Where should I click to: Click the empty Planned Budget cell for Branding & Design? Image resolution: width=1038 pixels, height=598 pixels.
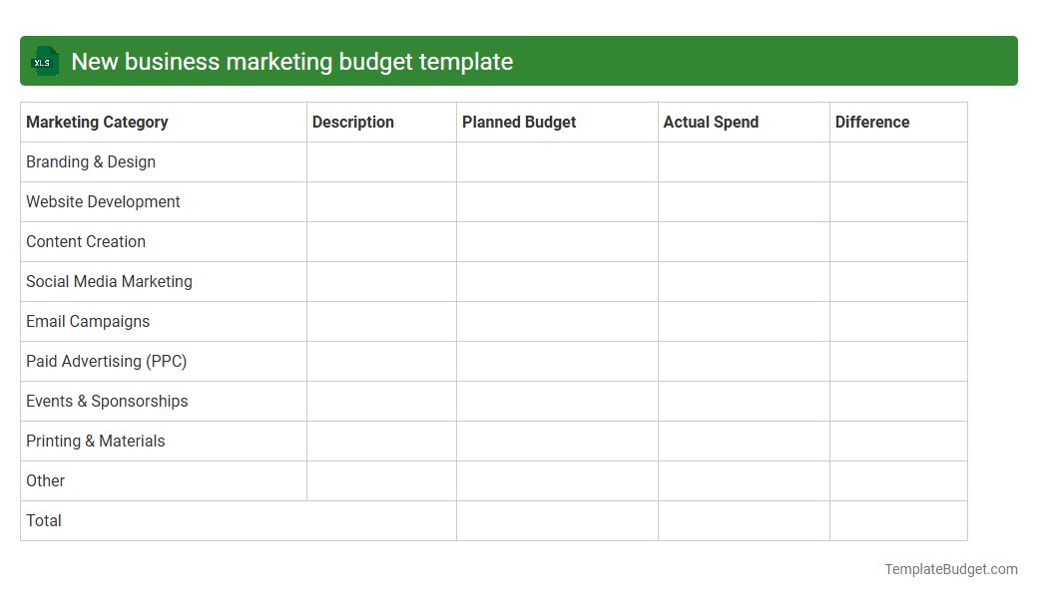[557, 161]
